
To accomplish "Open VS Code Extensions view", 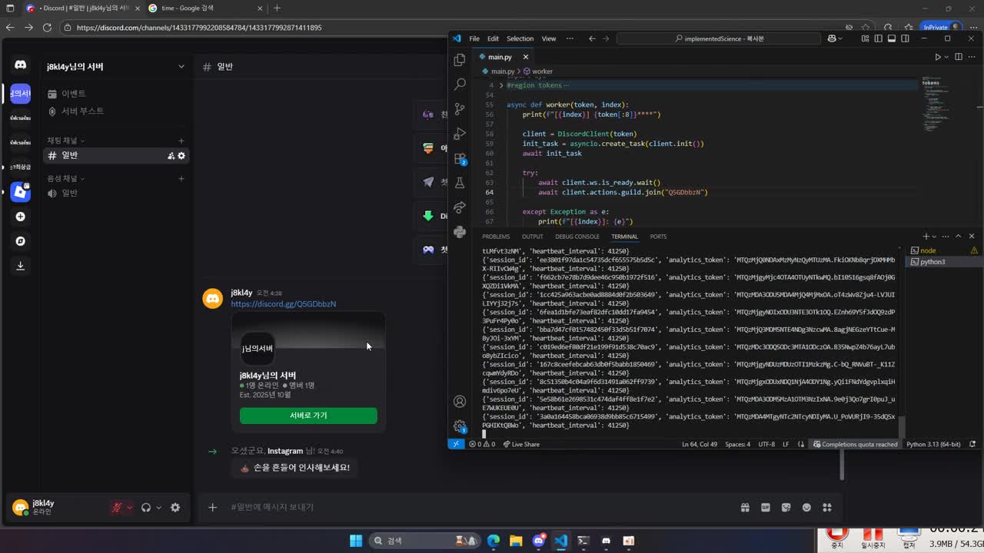I will pos(460,158).
